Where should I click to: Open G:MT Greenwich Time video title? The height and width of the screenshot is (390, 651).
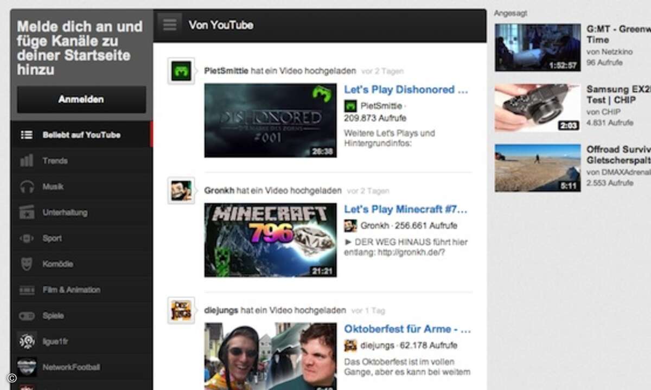[x=618, y=34]
